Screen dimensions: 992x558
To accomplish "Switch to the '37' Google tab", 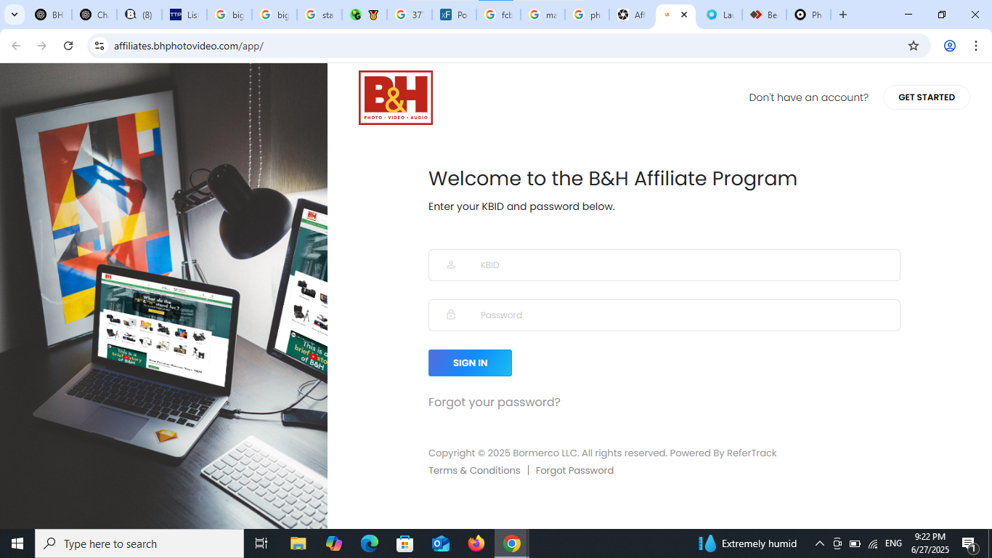I will [408, 15].
